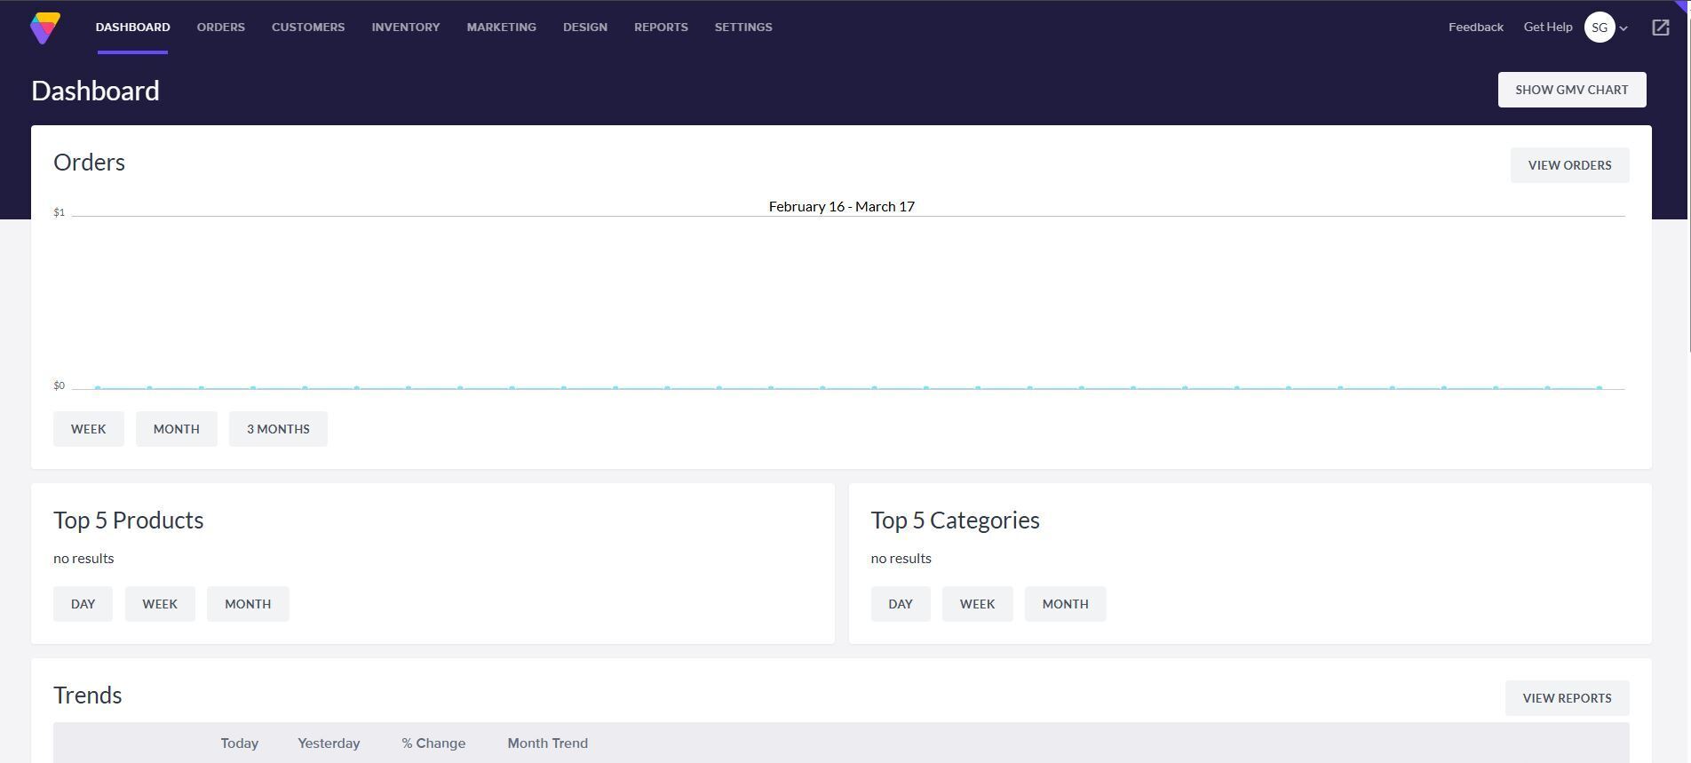Open the Dashboard tab
1691x763 pixels.
132,28
